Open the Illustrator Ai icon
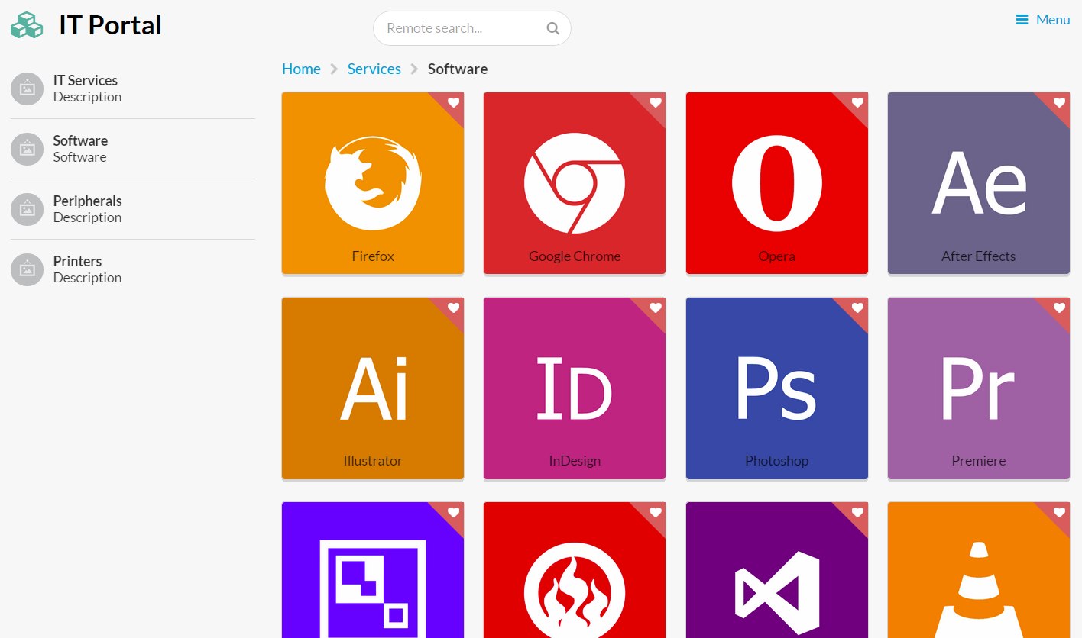 (x=372, y=389)
